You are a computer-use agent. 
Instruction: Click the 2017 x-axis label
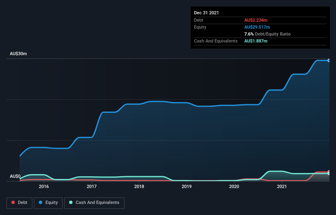point(92,186)
